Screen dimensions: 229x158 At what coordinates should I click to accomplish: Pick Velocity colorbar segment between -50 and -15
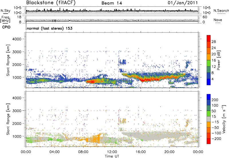209,125
